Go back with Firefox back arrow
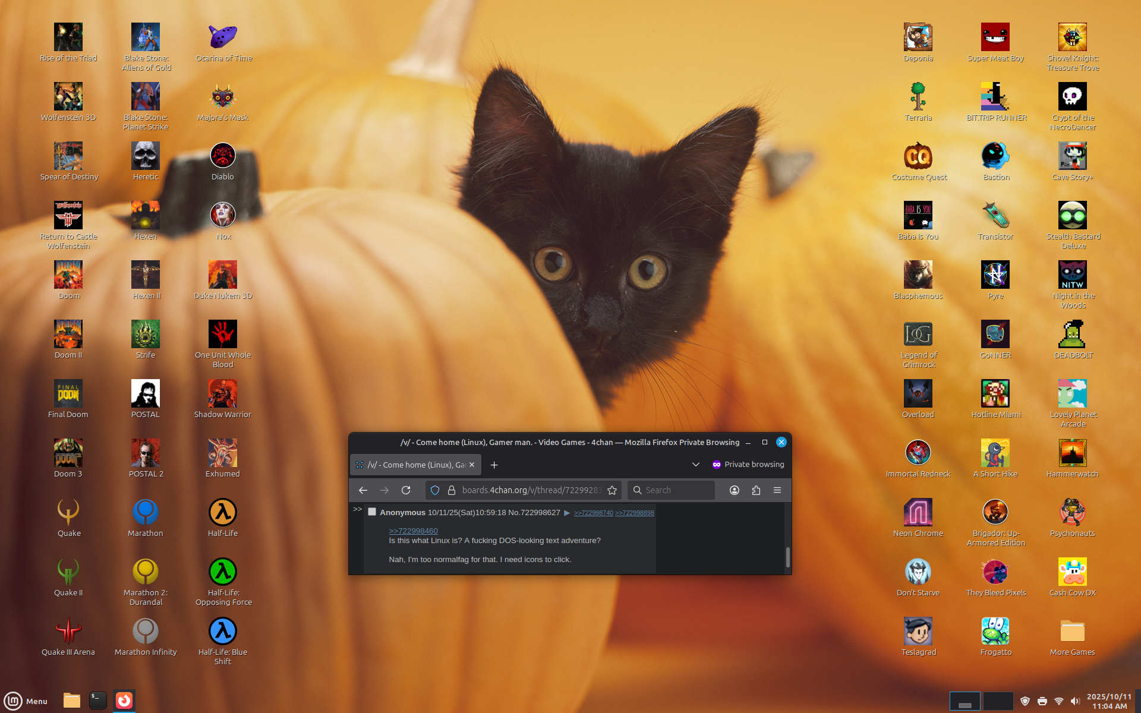Image resolution: width=1141 pixels, height=713 pixels. pyautogui.click(x=363, y=490)
